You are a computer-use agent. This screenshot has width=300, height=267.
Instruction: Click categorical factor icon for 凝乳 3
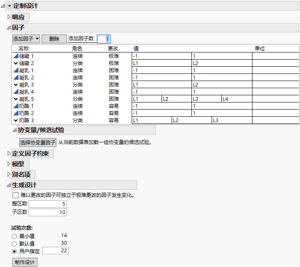click(16, 84)
